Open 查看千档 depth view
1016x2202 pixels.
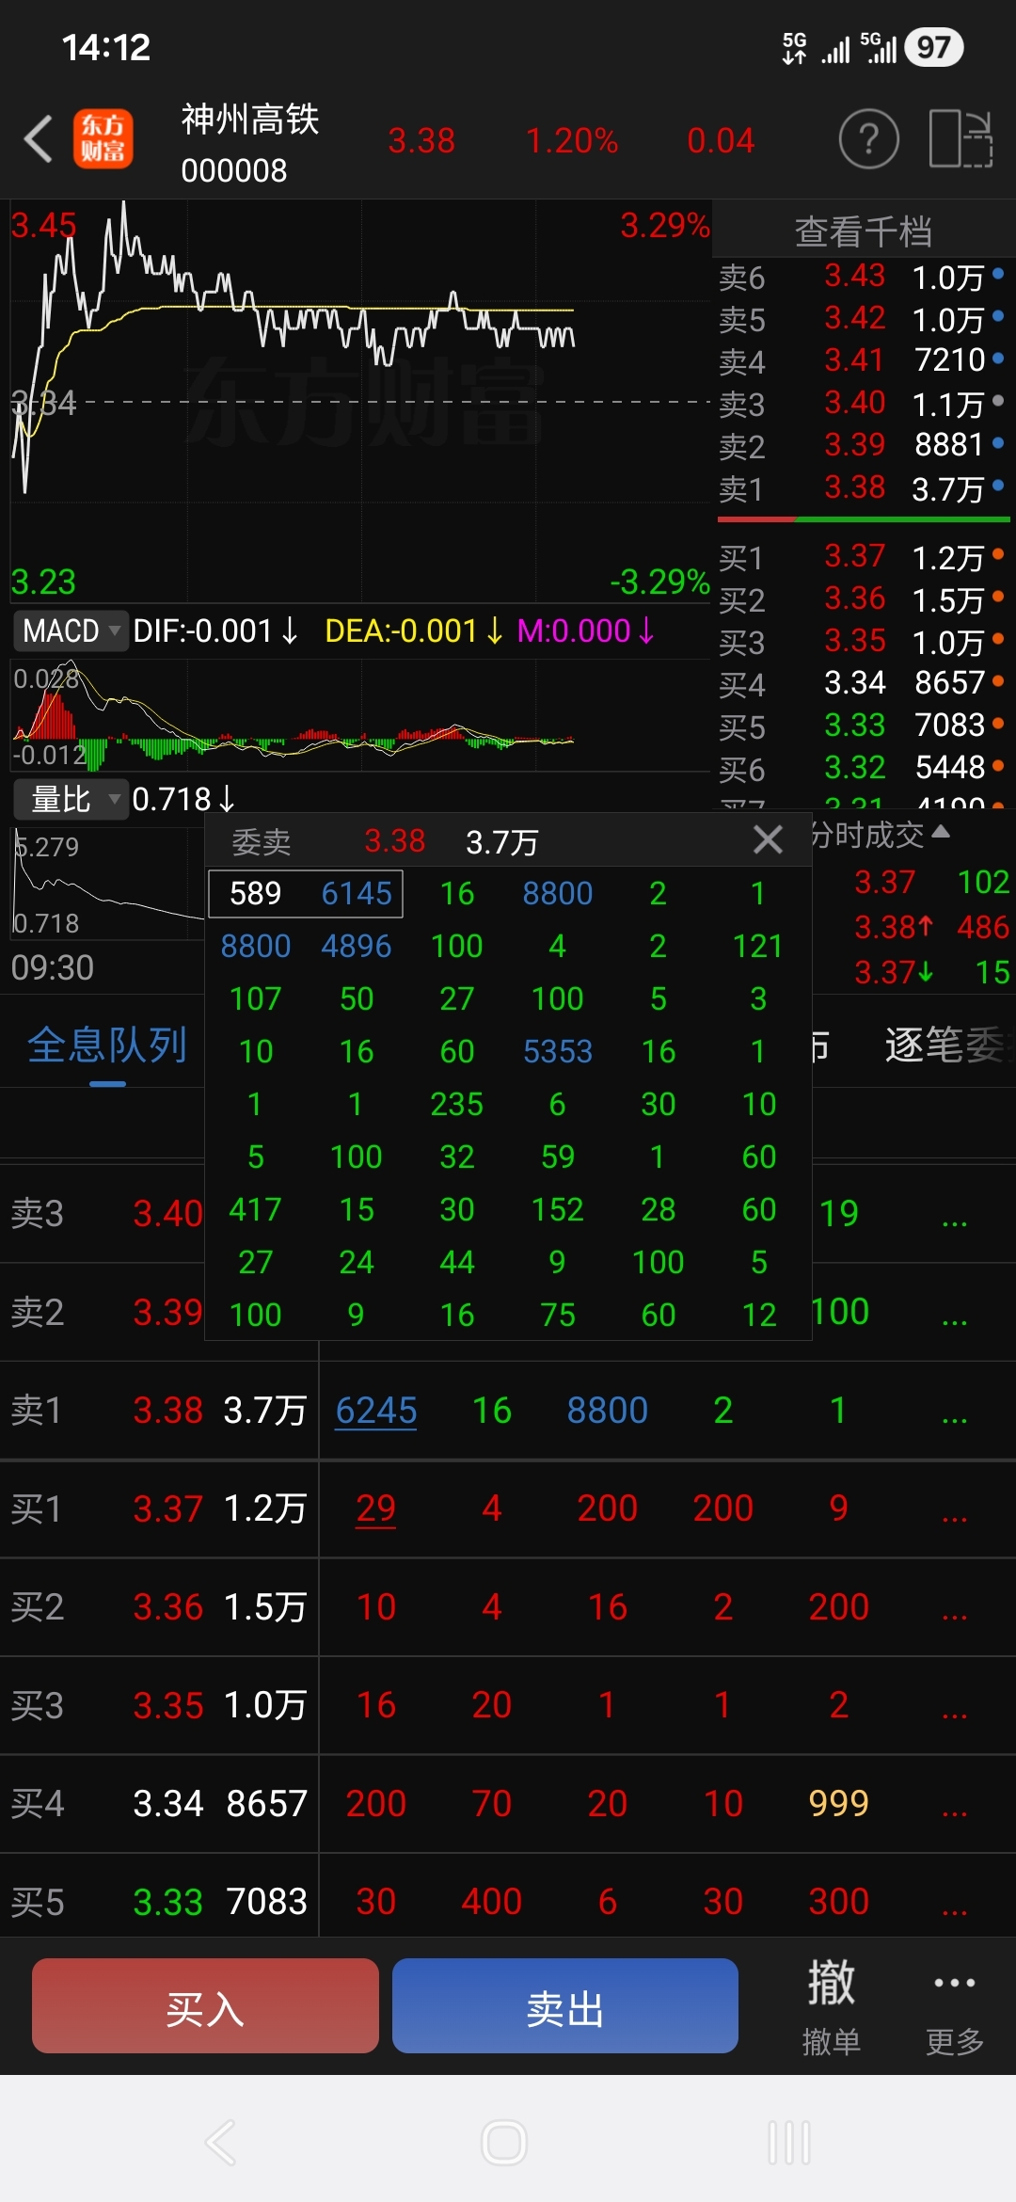863,231
